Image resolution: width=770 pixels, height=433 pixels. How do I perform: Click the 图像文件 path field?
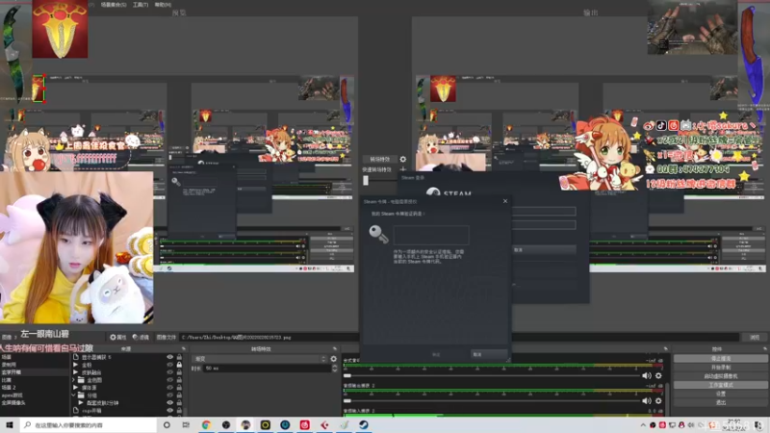tap(460, 338)
